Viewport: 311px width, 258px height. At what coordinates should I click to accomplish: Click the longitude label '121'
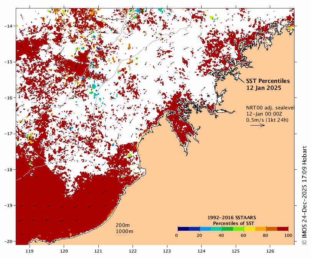[98, 251]
